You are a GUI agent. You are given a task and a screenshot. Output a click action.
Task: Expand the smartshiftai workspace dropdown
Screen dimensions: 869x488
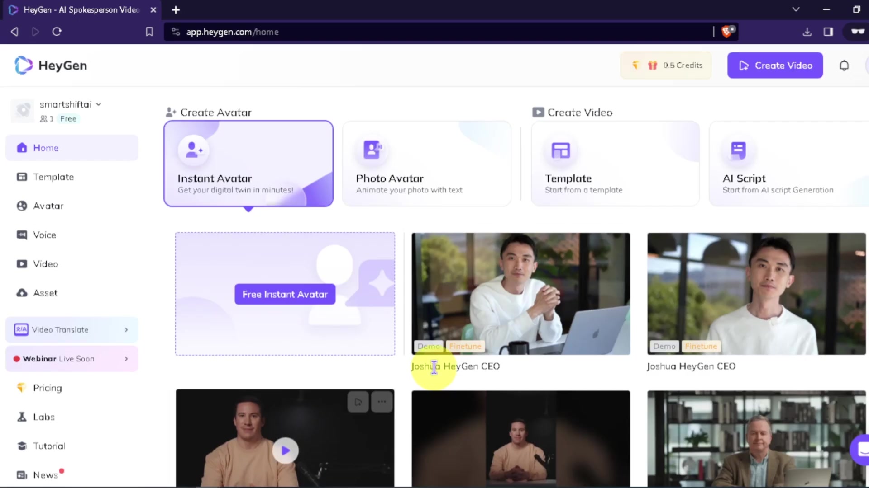(x=99, y=104)
